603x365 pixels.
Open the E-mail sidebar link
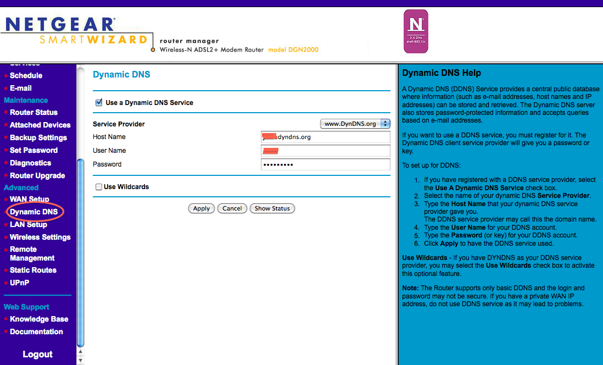click(x=21, y=88)
